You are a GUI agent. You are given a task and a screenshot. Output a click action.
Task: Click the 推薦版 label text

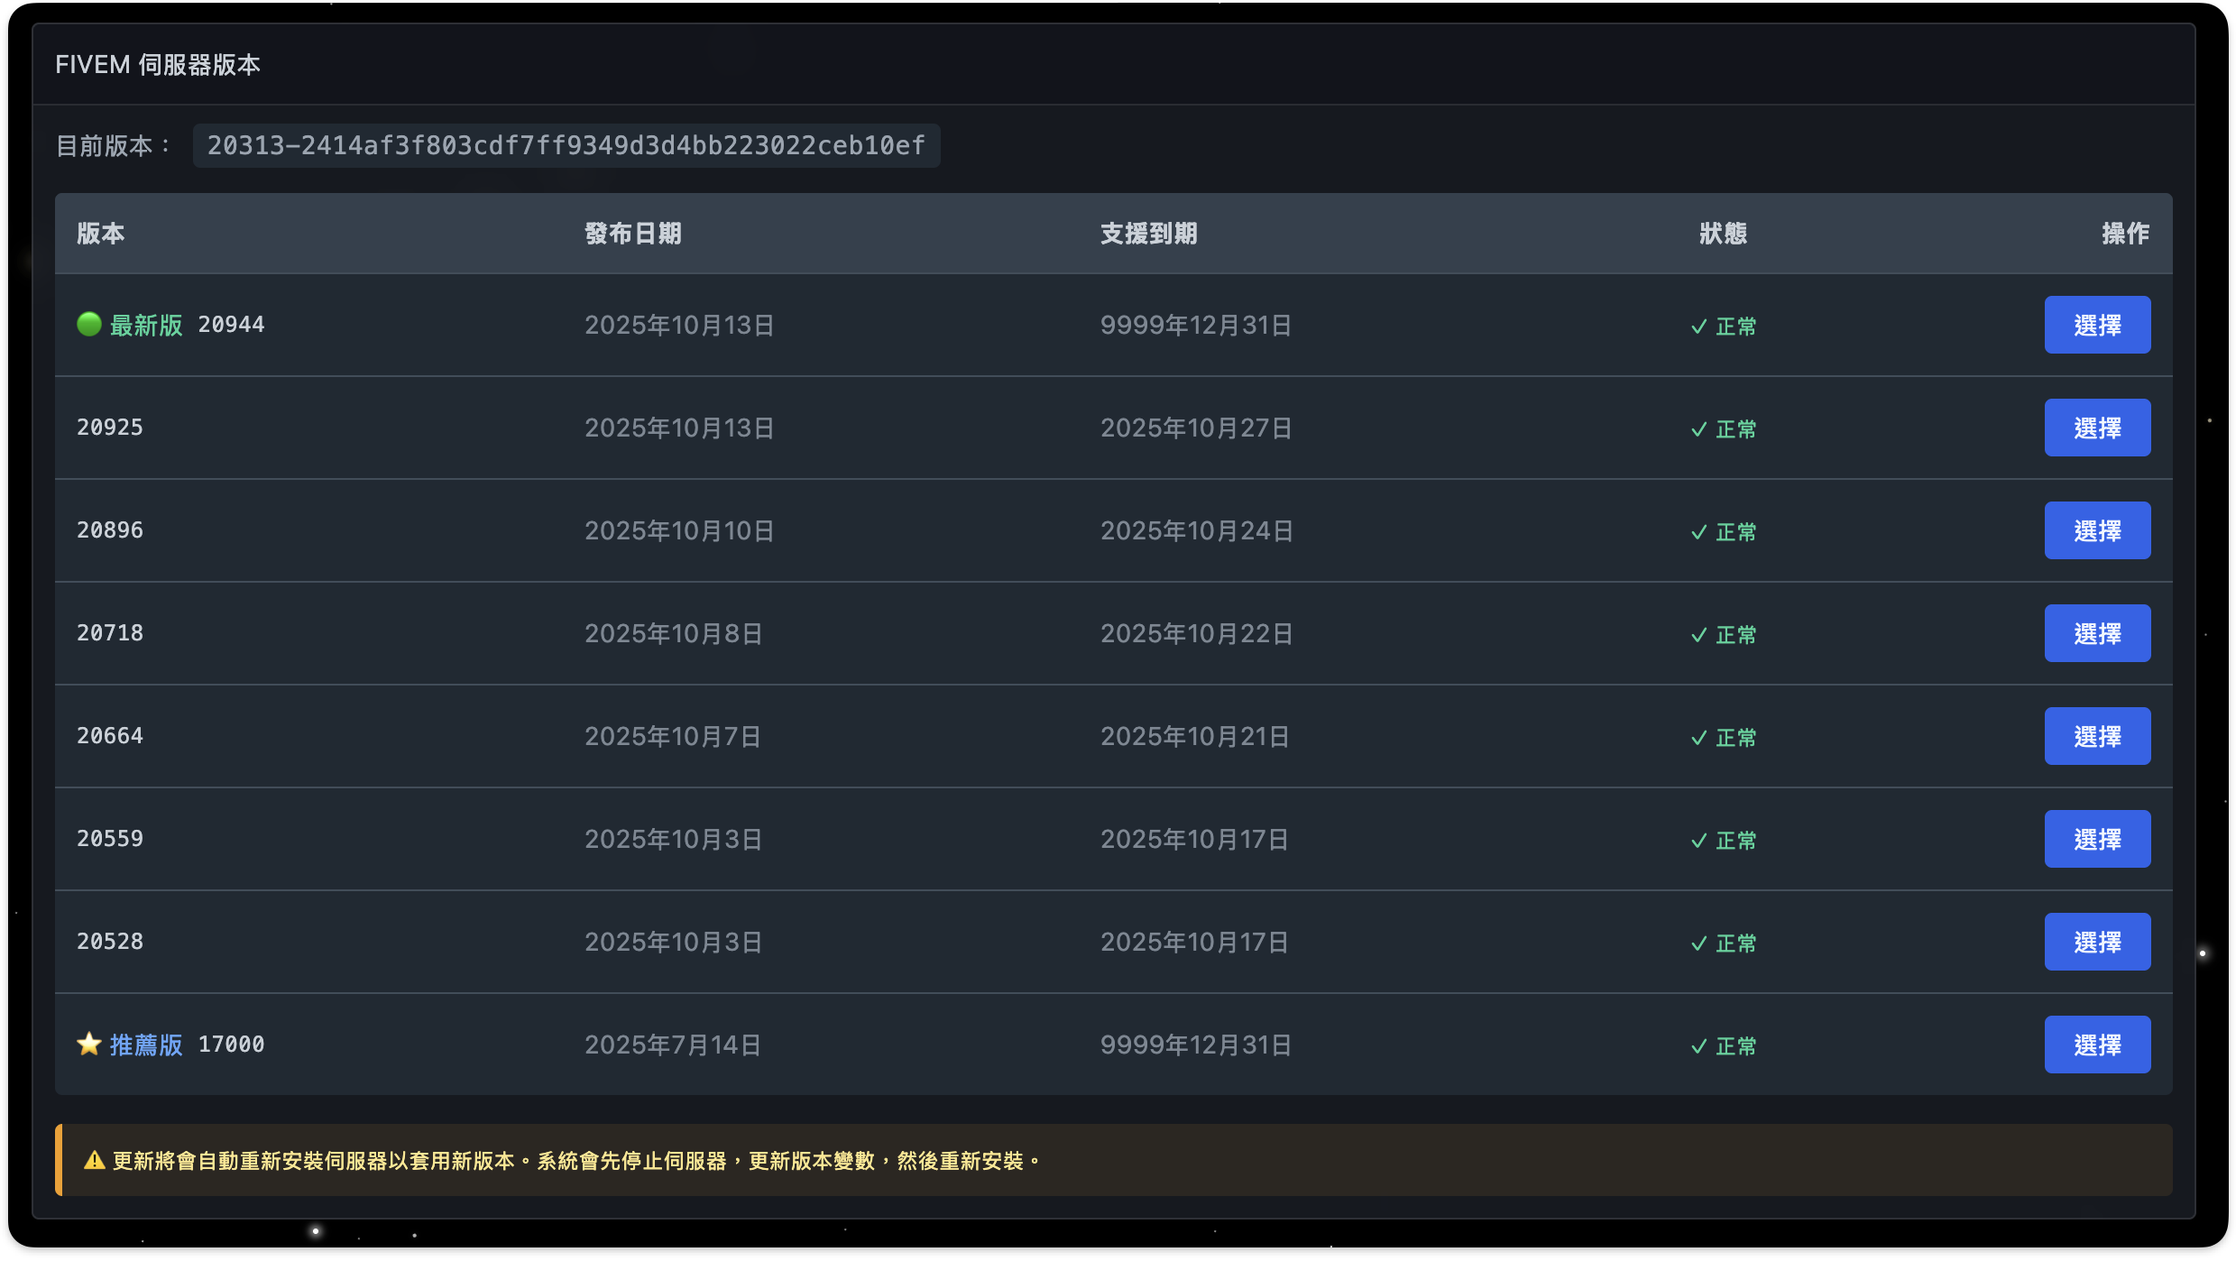click(146, 1045)
